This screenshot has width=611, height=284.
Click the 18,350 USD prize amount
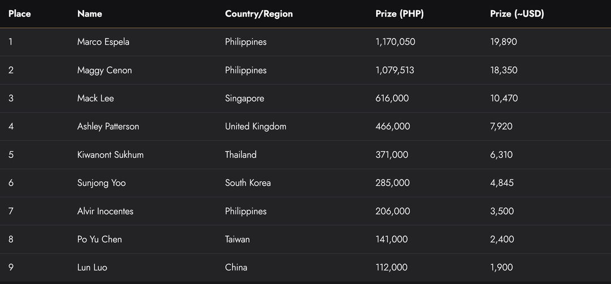tap(504, 70)
